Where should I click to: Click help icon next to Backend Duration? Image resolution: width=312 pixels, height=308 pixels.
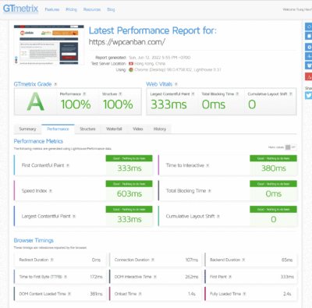tap(243, 260)
